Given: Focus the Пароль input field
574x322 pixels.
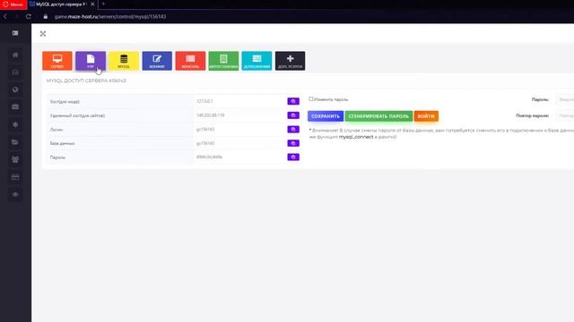Looking at the screenshot, I should coord(564,99).
